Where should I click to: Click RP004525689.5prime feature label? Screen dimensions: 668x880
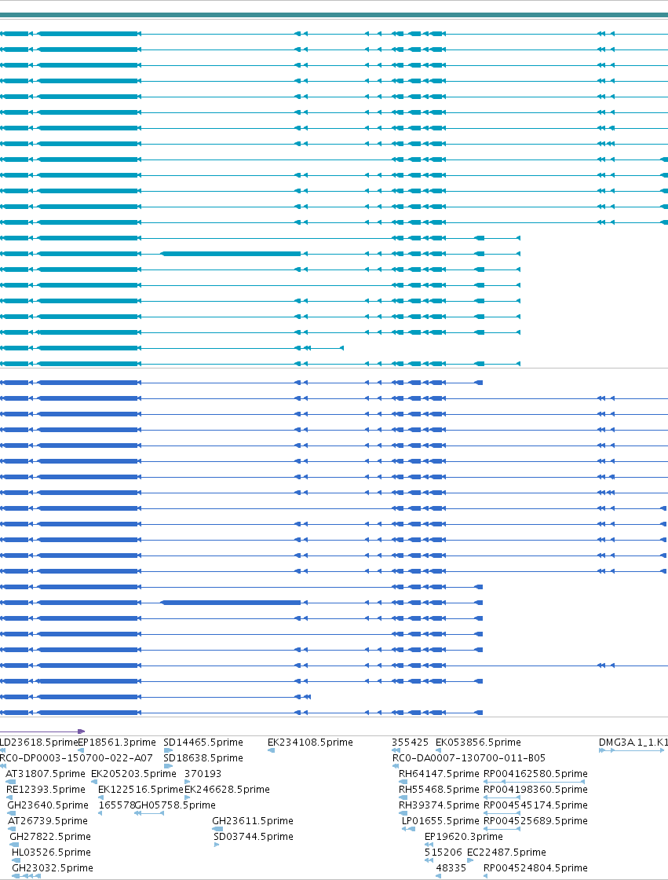(x=535, y=820)
